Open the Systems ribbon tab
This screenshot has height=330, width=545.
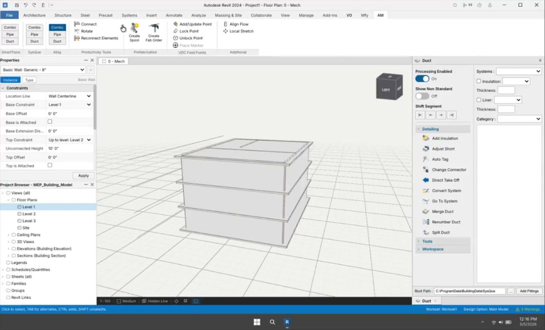click(129, 15)
